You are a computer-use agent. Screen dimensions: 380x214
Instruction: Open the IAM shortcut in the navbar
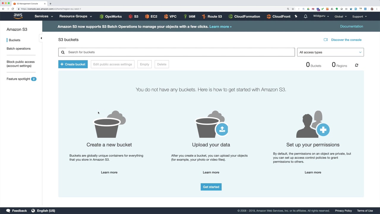[x=189, y=16]
